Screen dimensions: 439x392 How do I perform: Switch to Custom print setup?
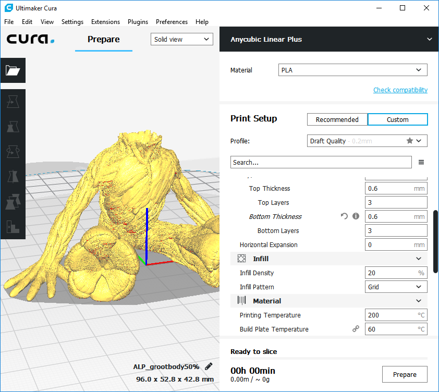point(398,119)
